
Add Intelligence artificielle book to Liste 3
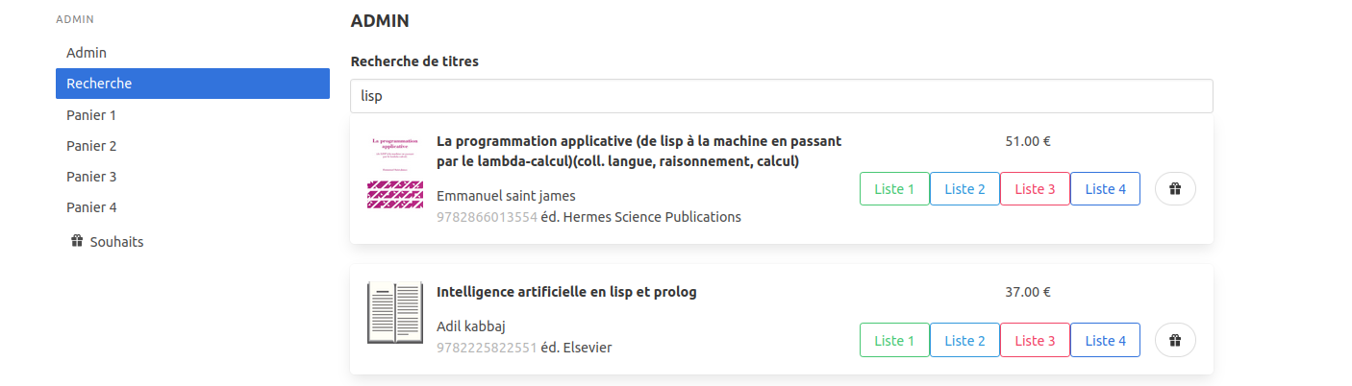(x=1035, y=341)
